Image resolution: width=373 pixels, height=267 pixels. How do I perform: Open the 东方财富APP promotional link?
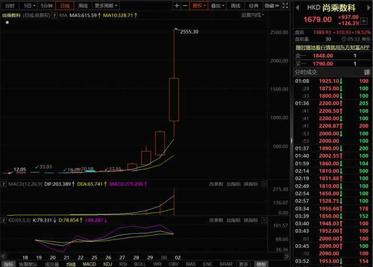333,47
